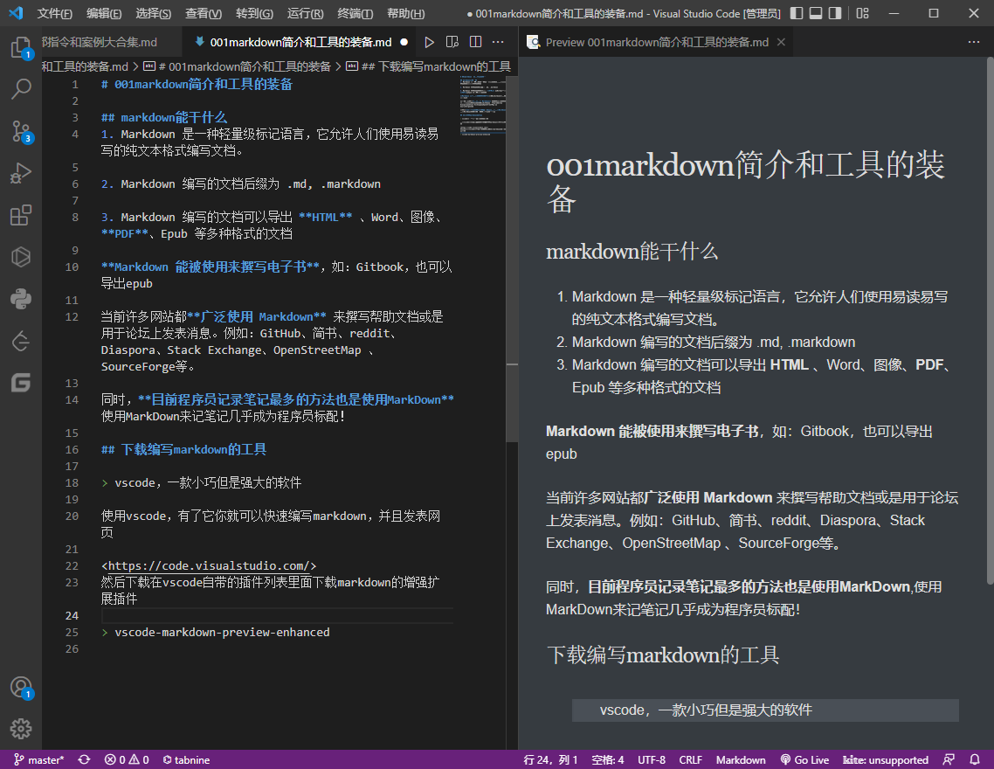Click the master* git branch in status bar

(x=39, y=759)
